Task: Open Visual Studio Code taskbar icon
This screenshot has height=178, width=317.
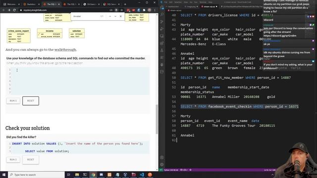Action: 142,175
